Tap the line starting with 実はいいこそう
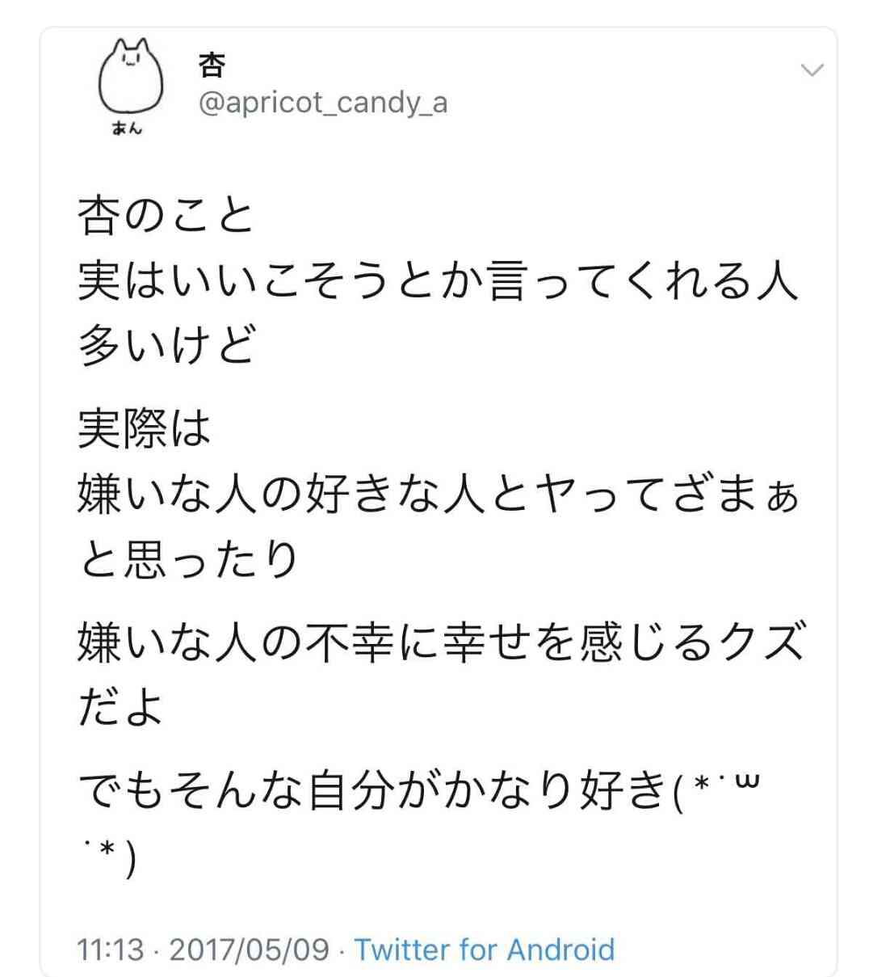 pos(438,280)
